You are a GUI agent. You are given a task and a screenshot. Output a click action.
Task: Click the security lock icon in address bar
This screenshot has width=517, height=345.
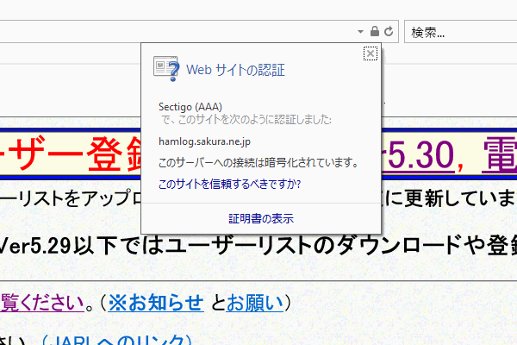(375, 31)
